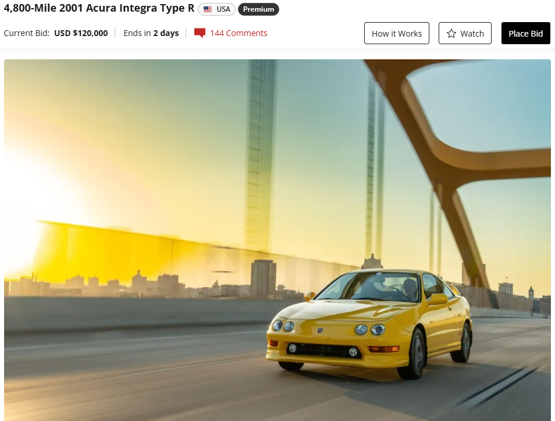Click the US flag icon
555x421 pixels.
click(x=208, y=9)
